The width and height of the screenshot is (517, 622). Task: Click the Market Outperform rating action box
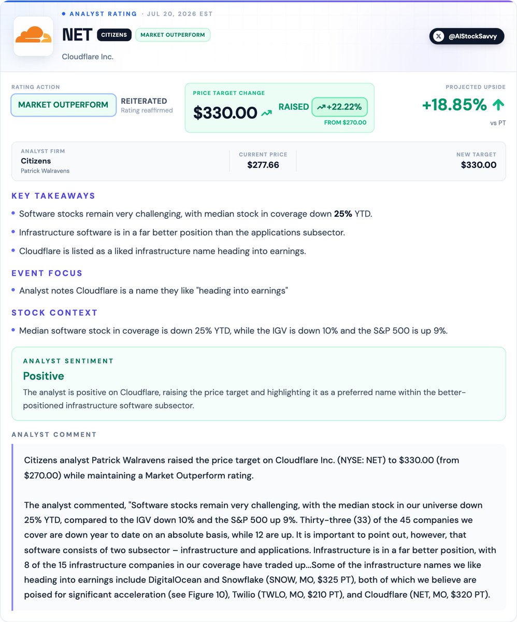tap(63, 105)
